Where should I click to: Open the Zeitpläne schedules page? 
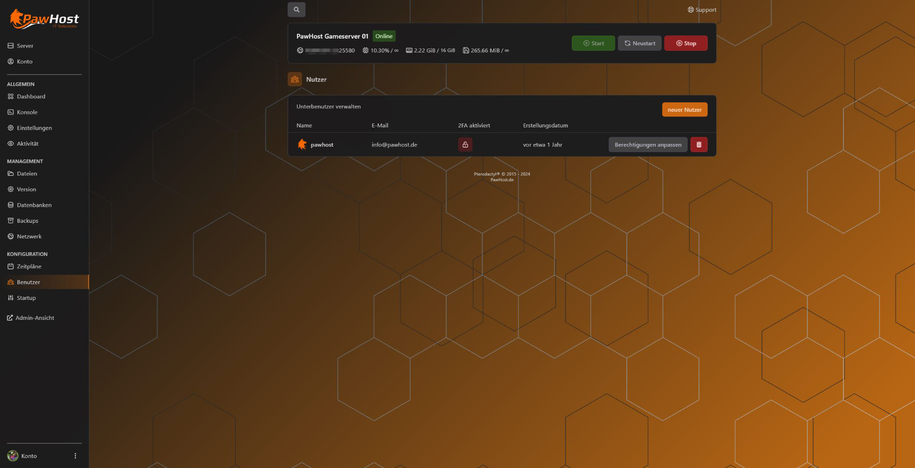point(29,266)
